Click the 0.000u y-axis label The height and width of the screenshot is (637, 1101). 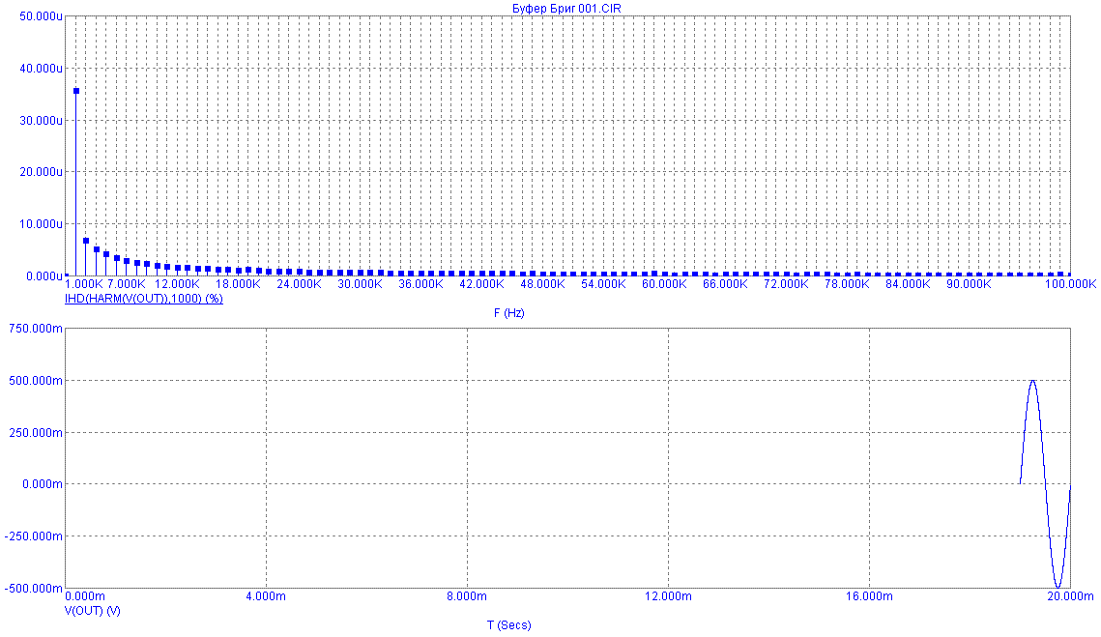pos(44,276)
